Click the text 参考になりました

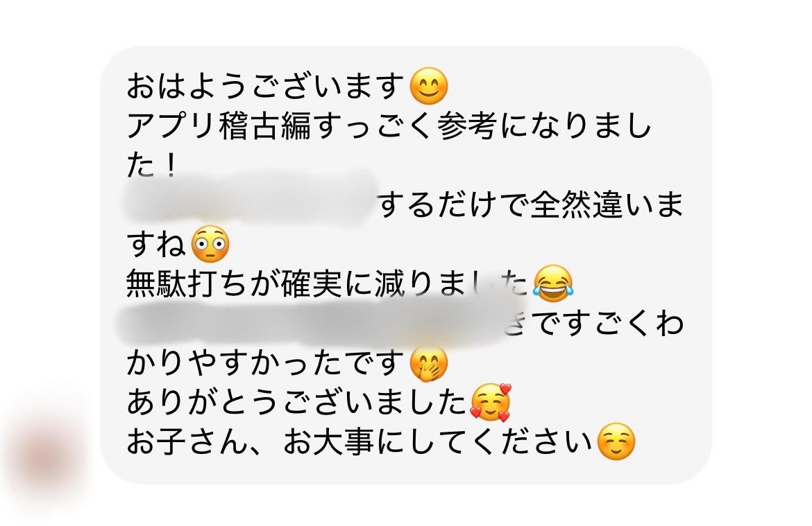543,125
